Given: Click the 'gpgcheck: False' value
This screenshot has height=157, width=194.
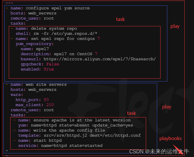Looking at the screenshot, I should tap(53, 64).
